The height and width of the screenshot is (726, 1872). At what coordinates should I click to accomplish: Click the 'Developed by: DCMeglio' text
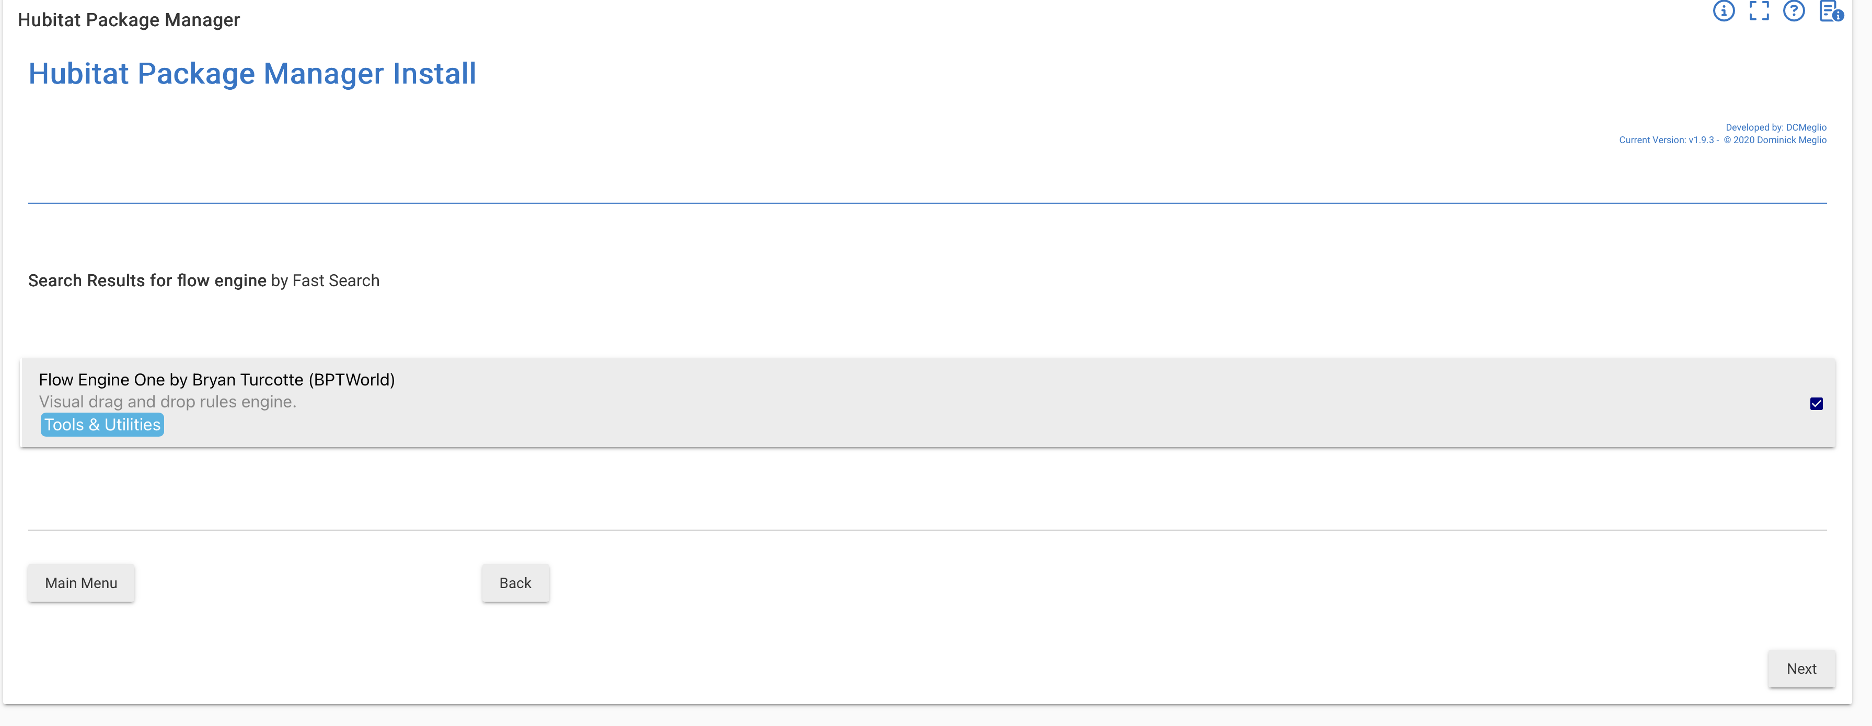pyautogui.click(x=1775, y=127)
